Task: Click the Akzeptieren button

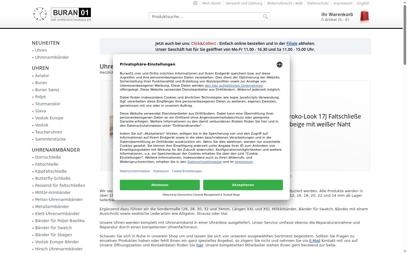Action: [x=243, y=185]
